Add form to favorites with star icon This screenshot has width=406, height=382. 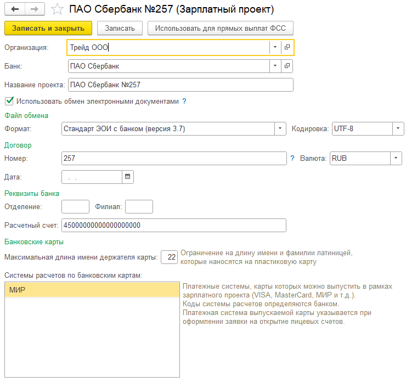57,9
